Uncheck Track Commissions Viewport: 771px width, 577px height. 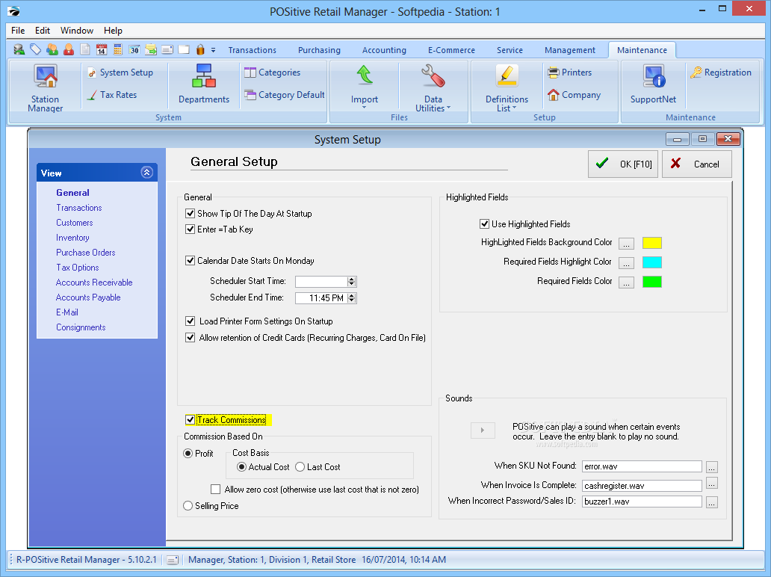[190, 420]
